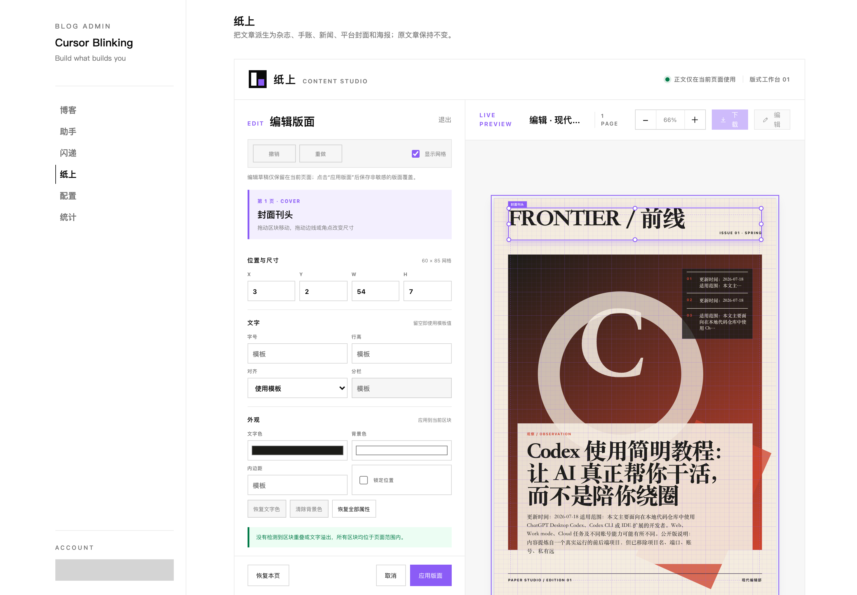The height and width of the screenshot is (595, 857).
Task: Click the gray account box under ACCOUNT
Action: coord(114,570)
